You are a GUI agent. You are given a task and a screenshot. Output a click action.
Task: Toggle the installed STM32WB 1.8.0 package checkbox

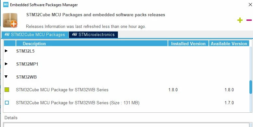point(7,90)
